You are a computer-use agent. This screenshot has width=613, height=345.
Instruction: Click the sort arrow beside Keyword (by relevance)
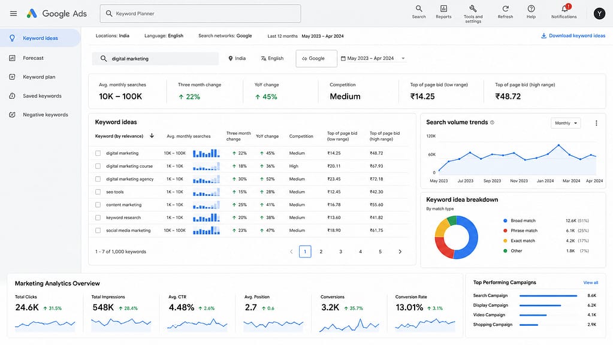point(152,135)
